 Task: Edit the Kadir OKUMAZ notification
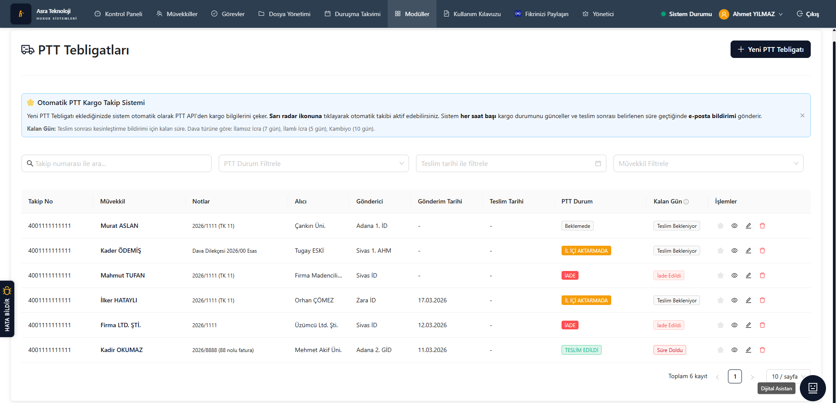click(x=748, y=350)
